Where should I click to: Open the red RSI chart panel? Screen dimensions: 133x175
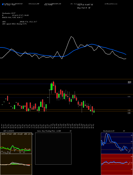(x=117, y=164)
